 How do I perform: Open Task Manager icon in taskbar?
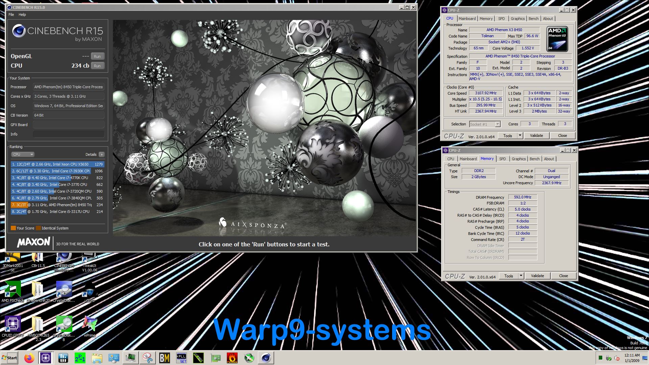[x=131, y=358]
